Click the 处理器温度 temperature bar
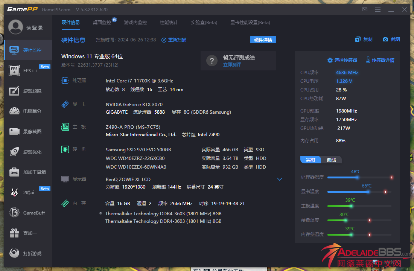This screenshot has height=271, width=414. 359,177
